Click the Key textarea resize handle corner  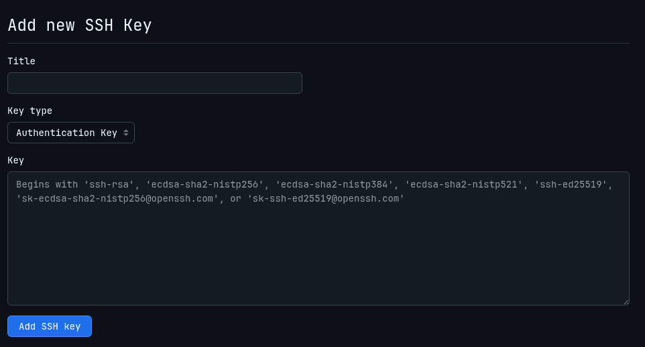(x=626, y=302)
